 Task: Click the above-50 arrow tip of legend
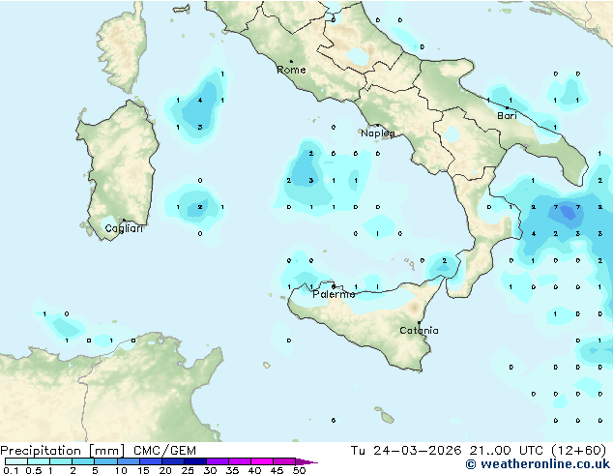tap(306, 461)
